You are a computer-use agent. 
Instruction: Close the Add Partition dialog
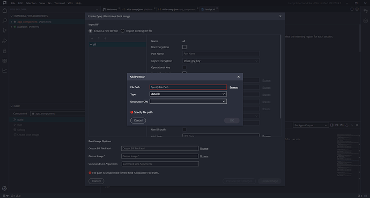point(238,77)
